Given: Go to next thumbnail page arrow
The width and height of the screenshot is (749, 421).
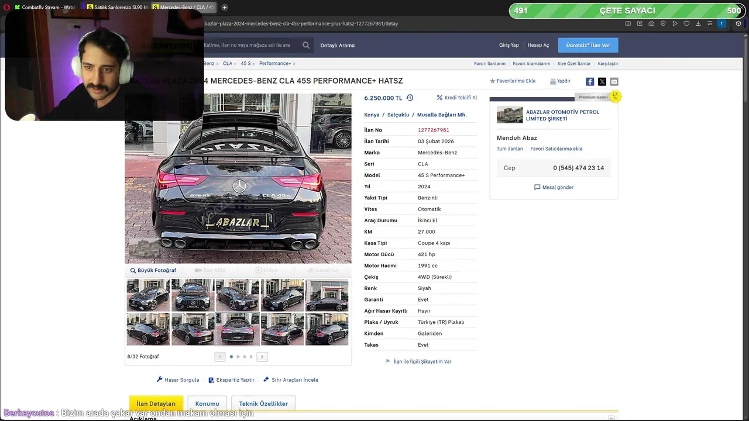Looking at the screenshot, I should [x=262, y=356].
